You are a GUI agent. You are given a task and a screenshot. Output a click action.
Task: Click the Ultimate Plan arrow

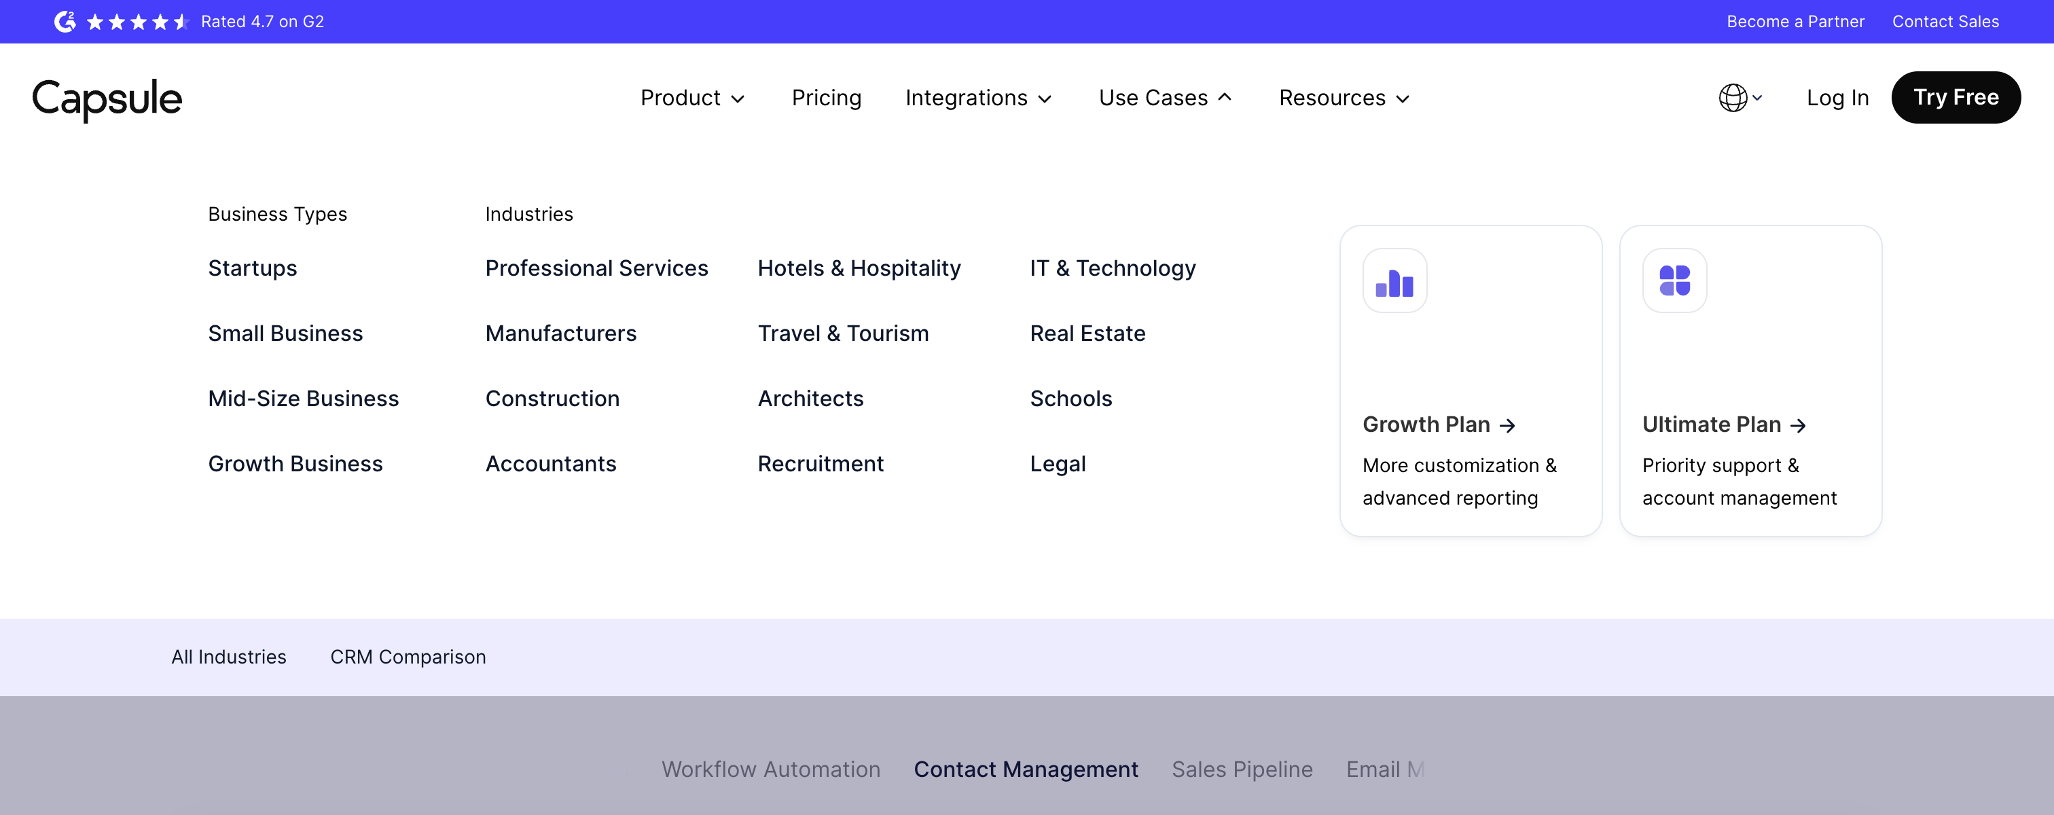[x=1798, y=426]
